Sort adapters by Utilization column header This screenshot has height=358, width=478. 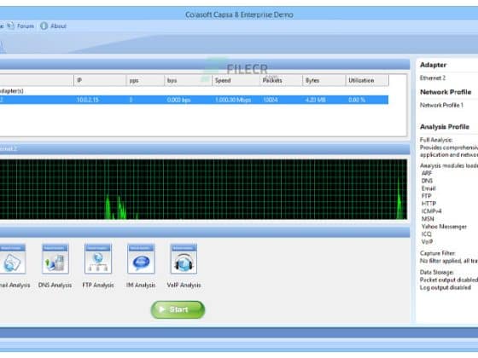click(x=367, y=80)
